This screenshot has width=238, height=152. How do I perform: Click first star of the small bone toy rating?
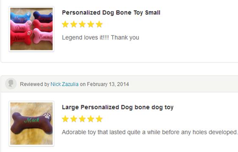point(65,24)
